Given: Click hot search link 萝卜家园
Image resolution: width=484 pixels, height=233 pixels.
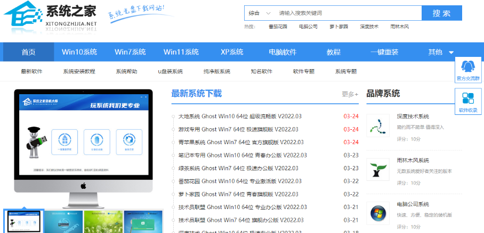Looking at the screenshot, I should (338, 27).
